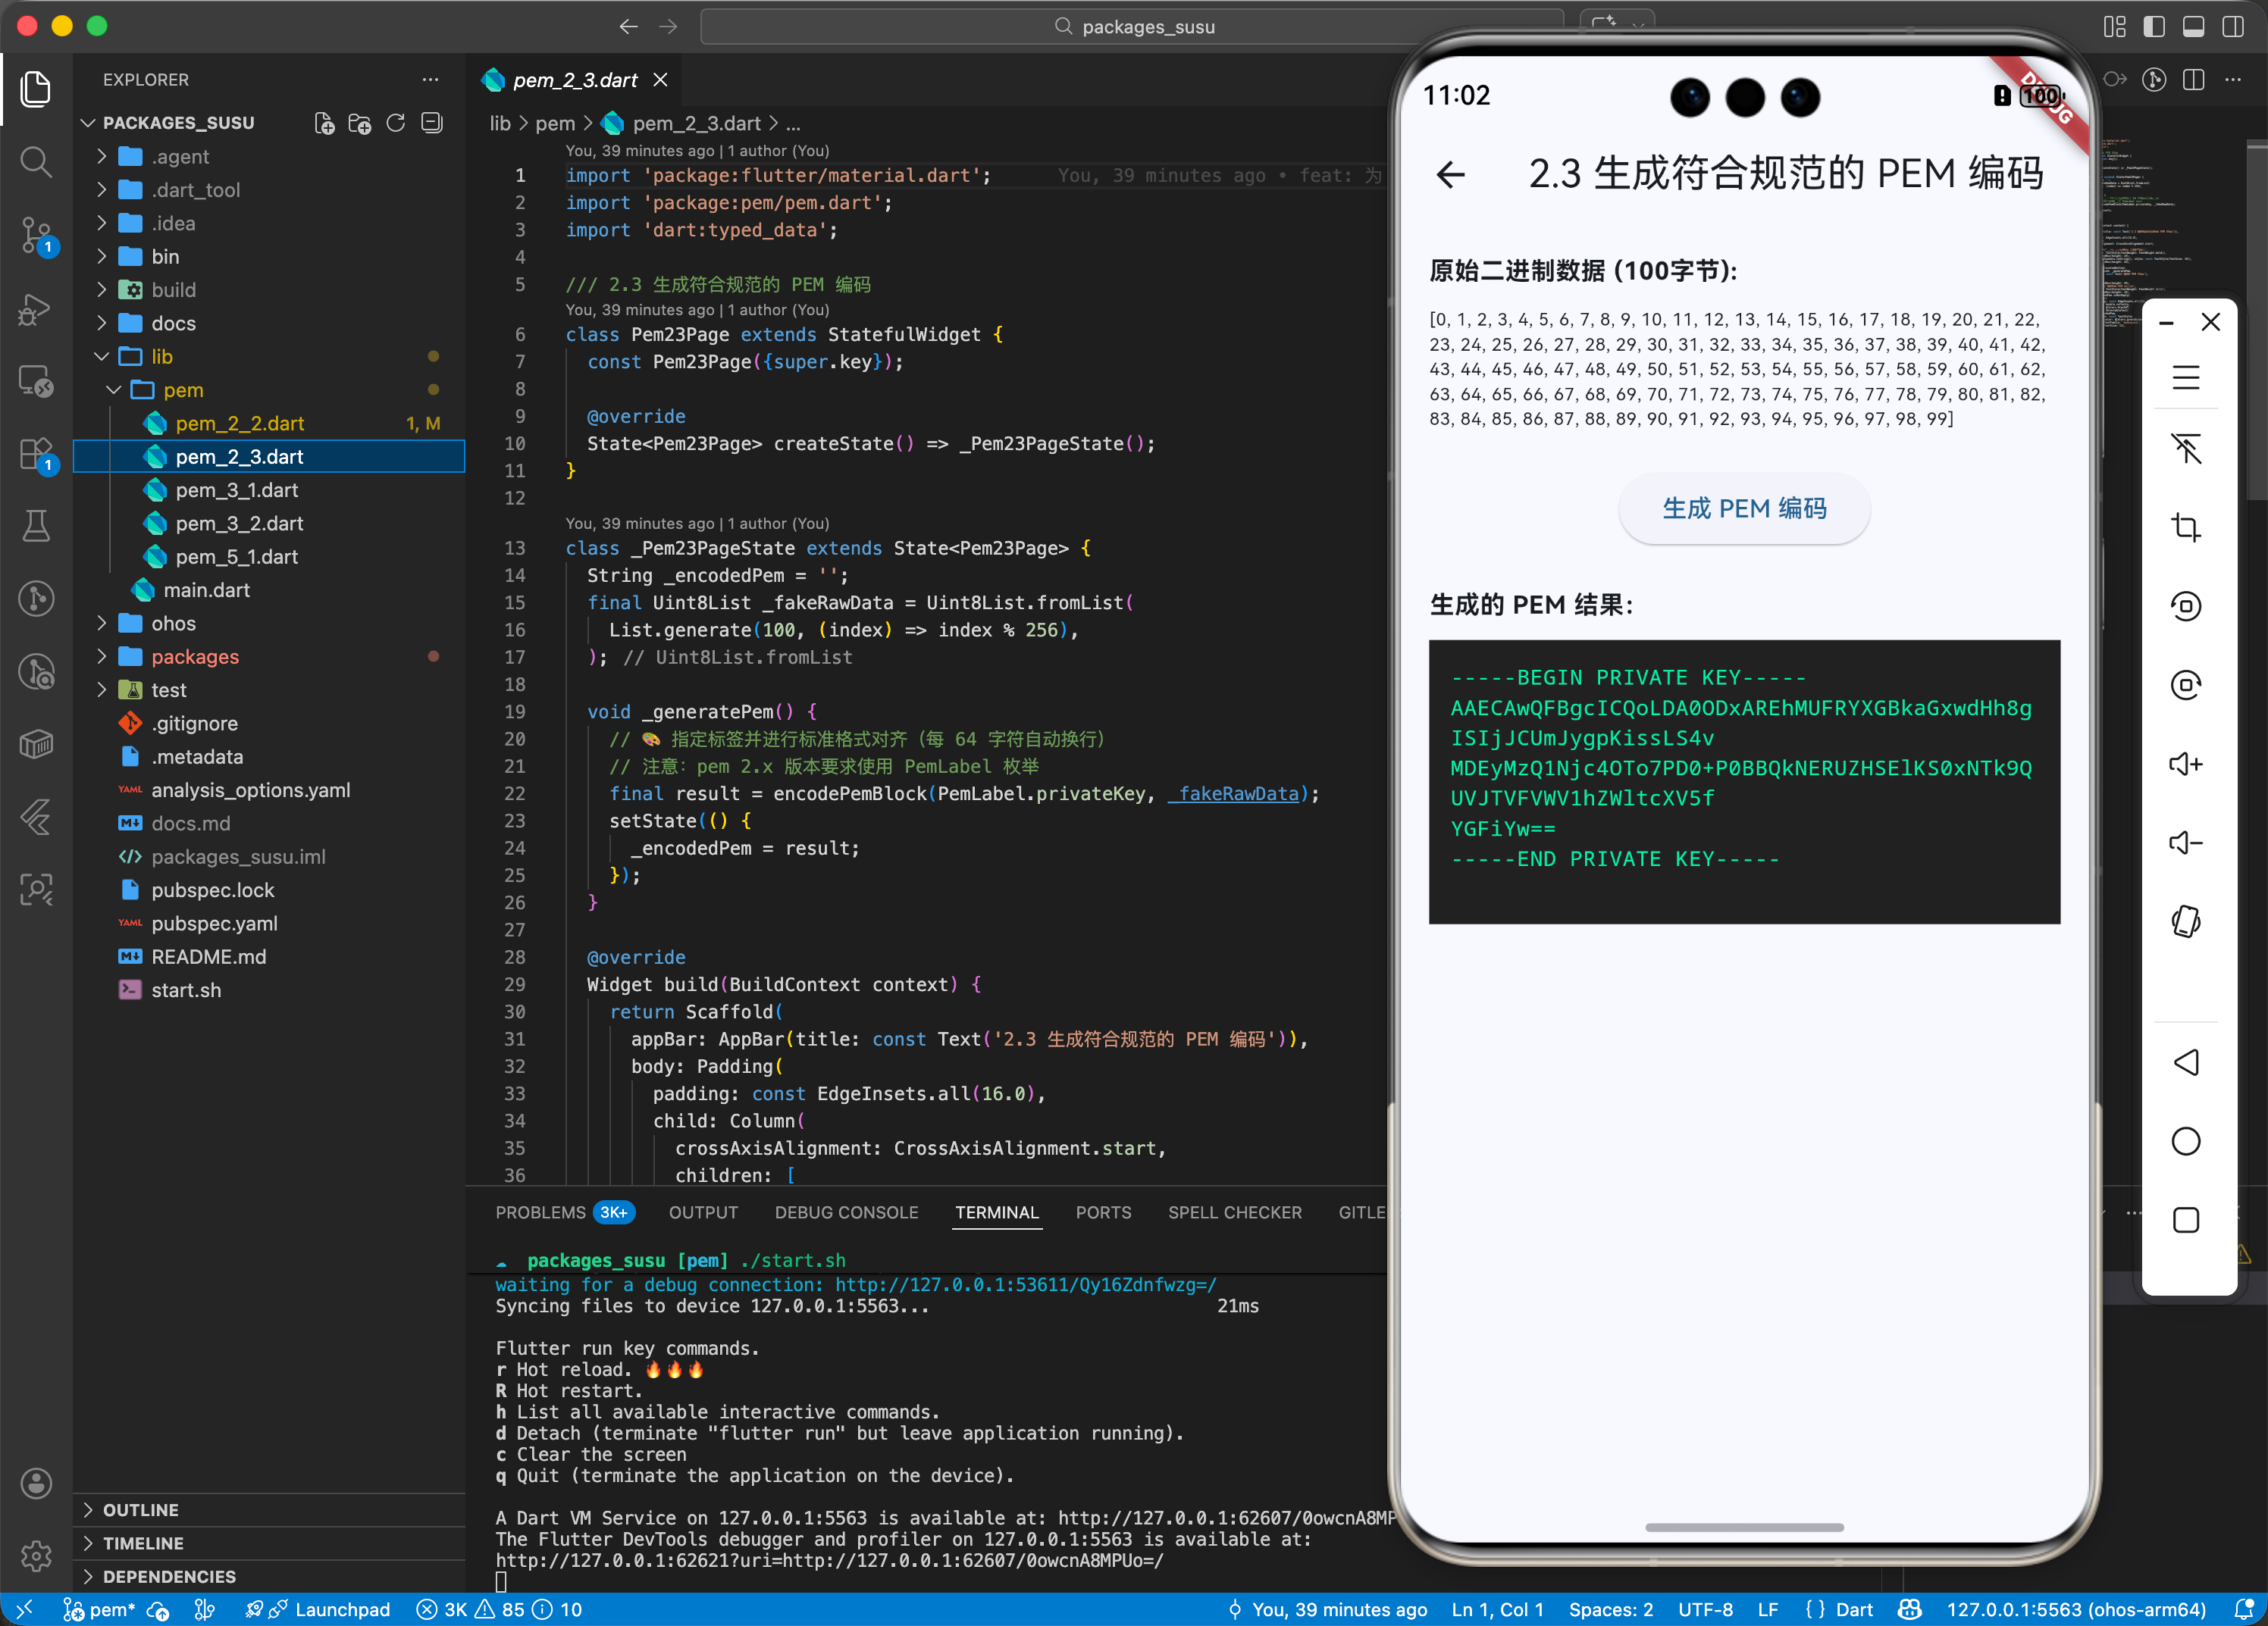This screenshot has height=1626, width=2268.
Task: Open Source Control view in activity bar
Action: (x=36, y=235)
